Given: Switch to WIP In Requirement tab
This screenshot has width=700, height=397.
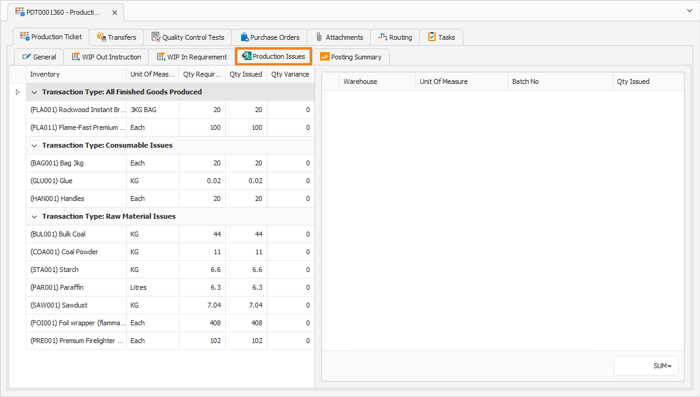Looking at the screenshot, I should (192, 57).
